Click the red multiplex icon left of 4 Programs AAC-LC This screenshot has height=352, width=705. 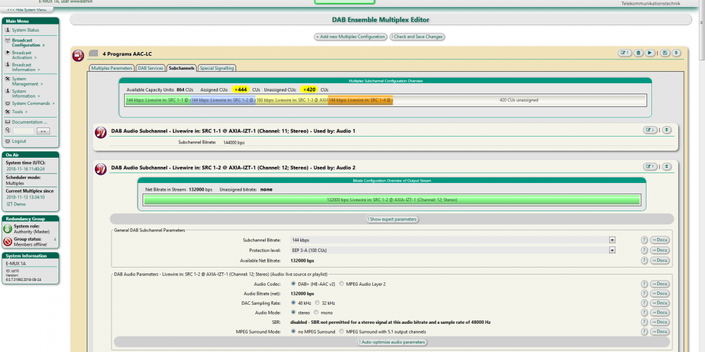point(78,55)
